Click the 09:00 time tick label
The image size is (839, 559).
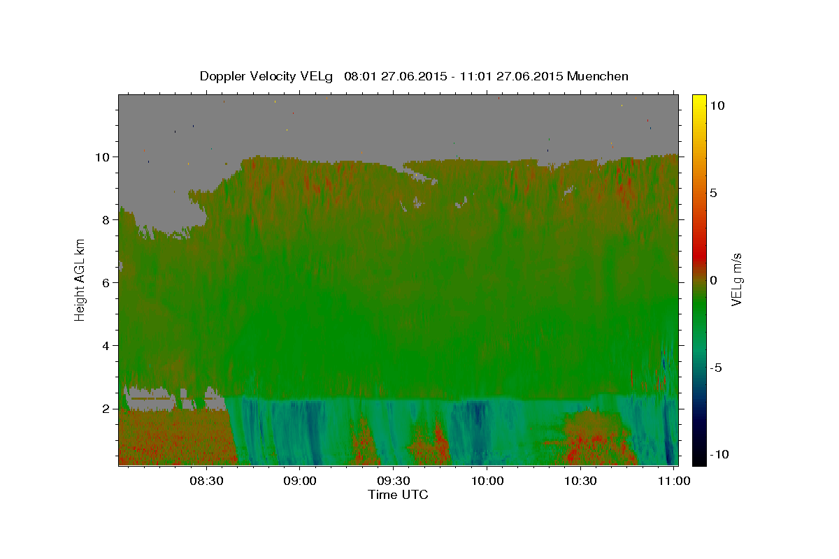301,481
